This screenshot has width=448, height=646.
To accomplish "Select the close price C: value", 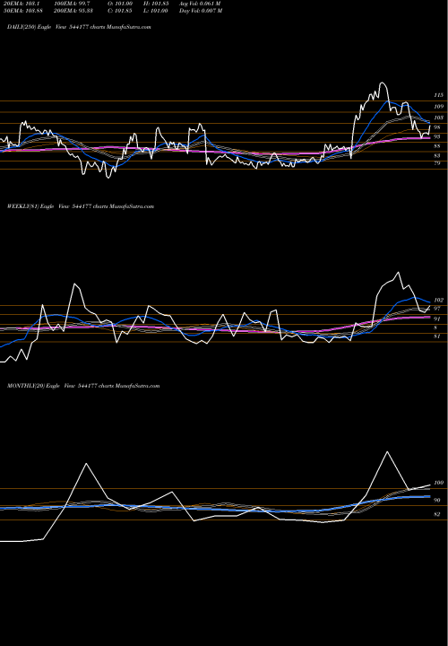I will click(x=122, y=11).
